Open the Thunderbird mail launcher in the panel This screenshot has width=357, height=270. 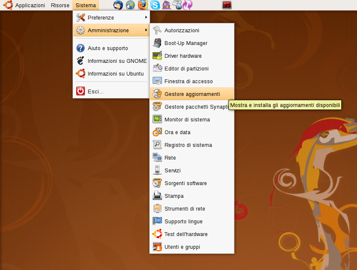coord(118,6)
